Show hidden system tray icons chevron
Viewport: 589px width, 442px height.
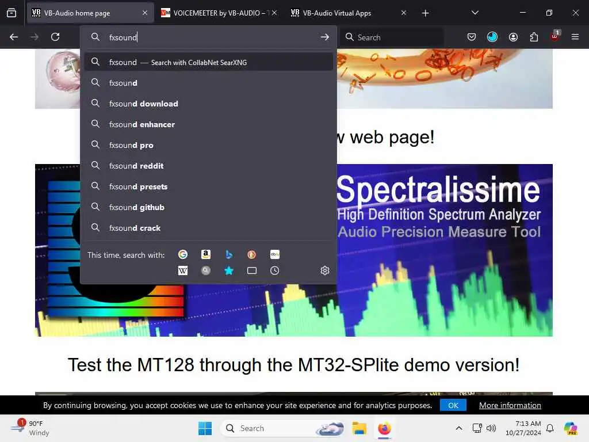pos(458,428)
